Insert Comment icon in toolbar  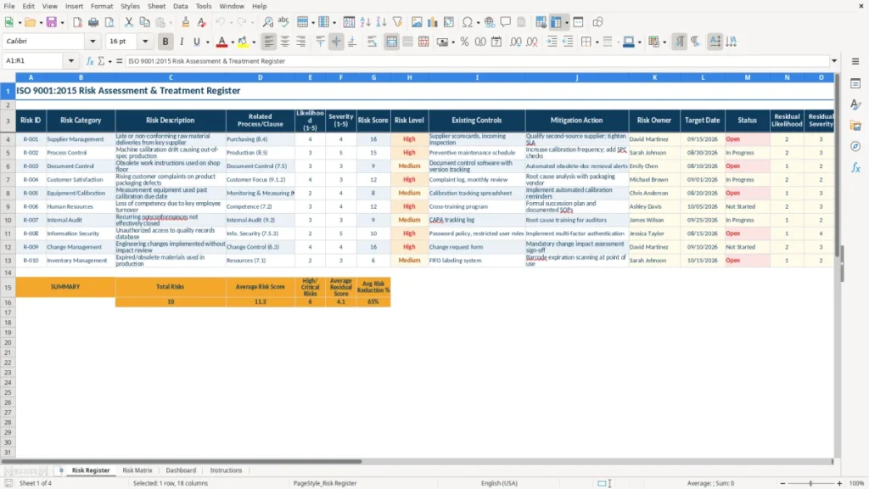(x=506, y=22)
